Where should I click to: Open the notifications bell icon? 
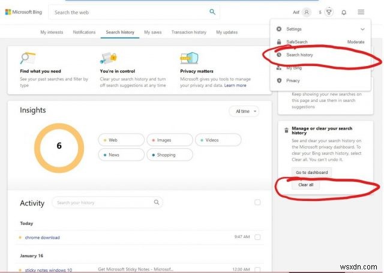point(344,12)
